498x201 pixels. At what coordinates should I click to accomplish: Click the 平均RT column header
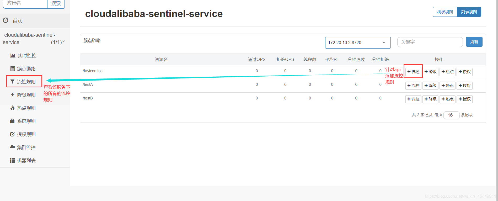tap(332, 60)
